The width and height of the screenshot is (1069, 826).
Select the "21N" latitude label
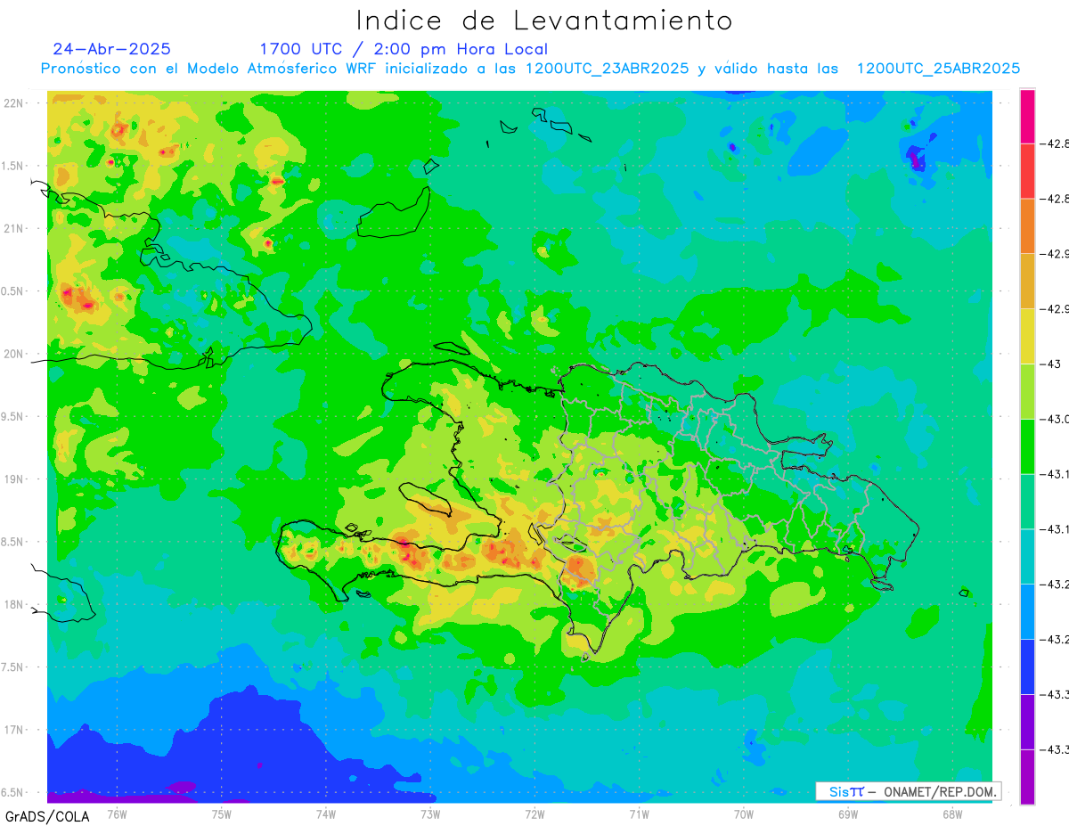click(13, 228)
